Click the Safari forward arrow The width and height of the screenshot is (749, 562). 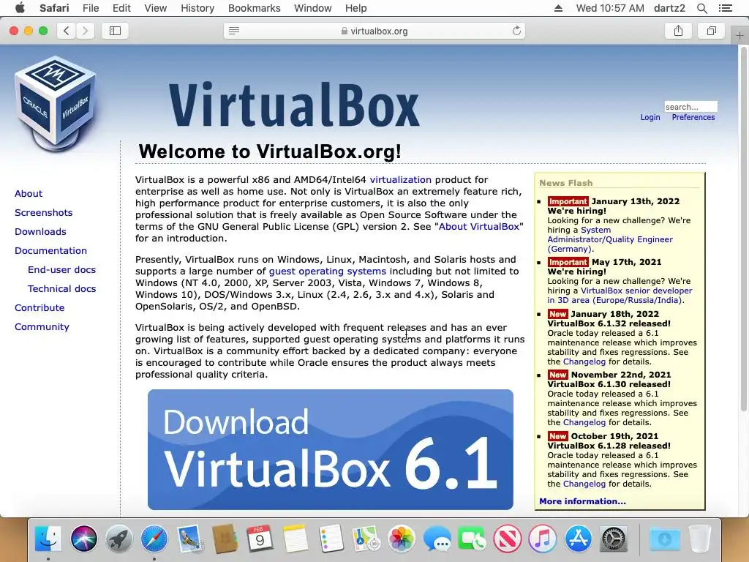(x=85, y=31)
